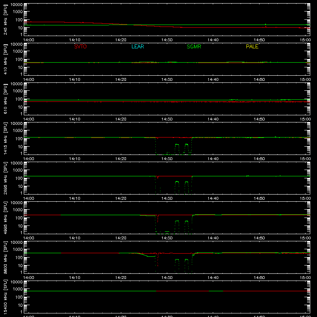The image size is (317, 317).
Task: Click 15:00 under the 8800 MHz plot
Action: (x=305, y=278)
